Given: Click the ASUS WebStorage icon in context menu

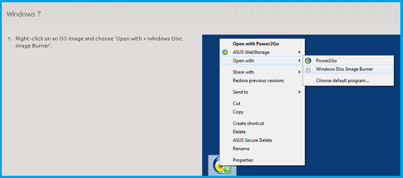Looking at the screenshot, I should (x=224, y=52).
